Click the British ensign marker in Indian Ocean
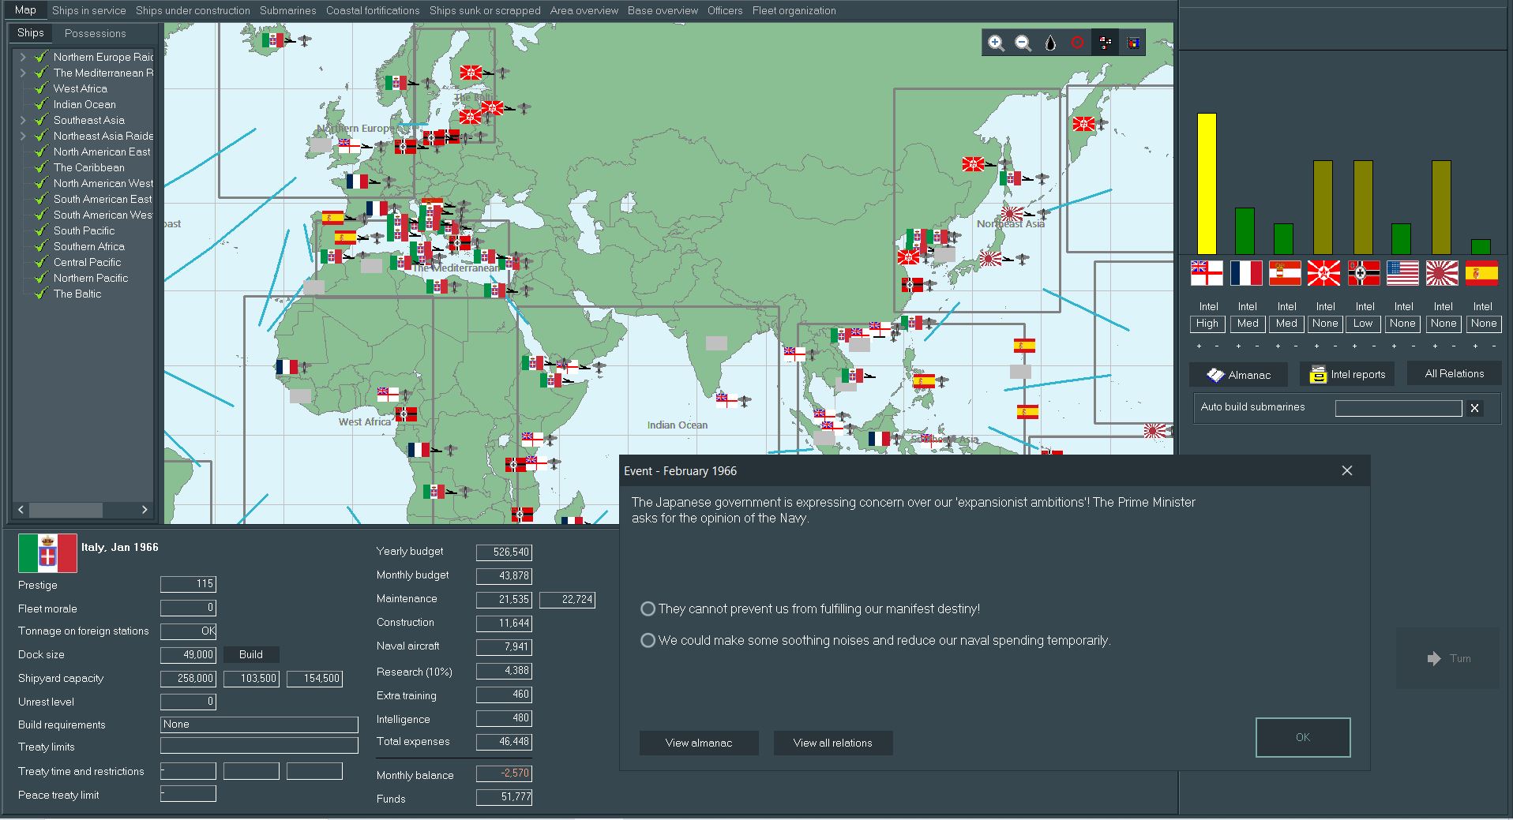This screenshot has width=1513, height=820. [726, 400]
